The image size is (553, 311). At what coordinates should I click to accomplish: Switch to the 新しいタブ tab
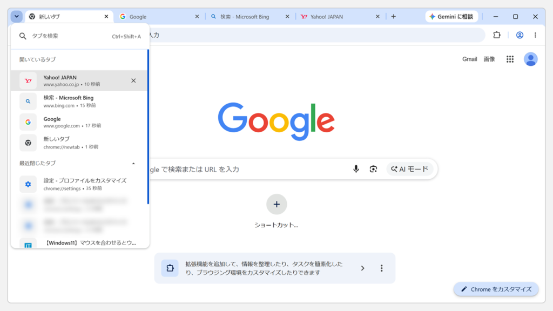tap(69, 17)
